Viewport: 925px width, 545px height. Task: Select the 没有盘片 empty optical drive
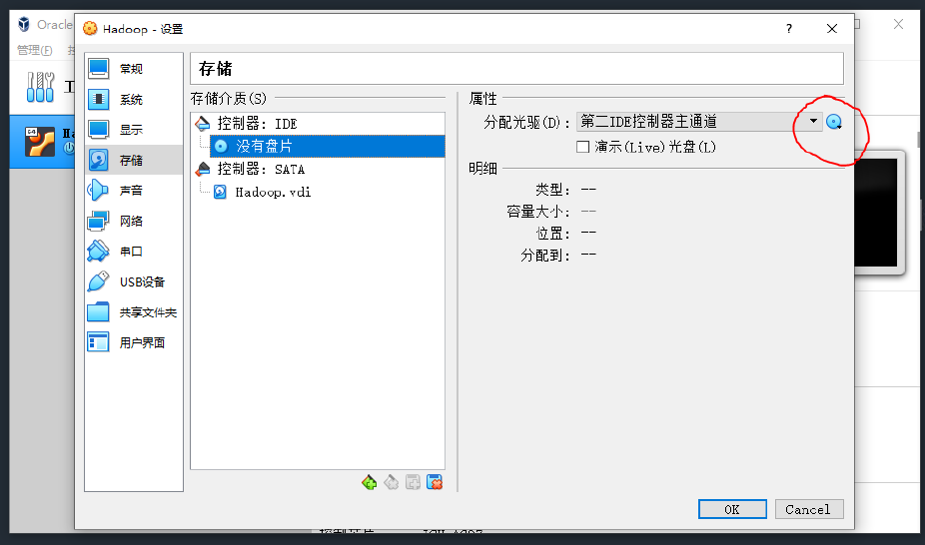point(328,146)
